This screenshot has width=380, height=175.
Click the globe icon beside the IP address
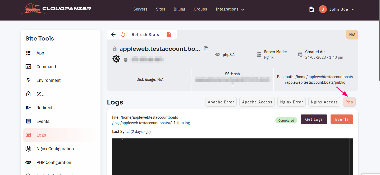click(x=126, y=60)
